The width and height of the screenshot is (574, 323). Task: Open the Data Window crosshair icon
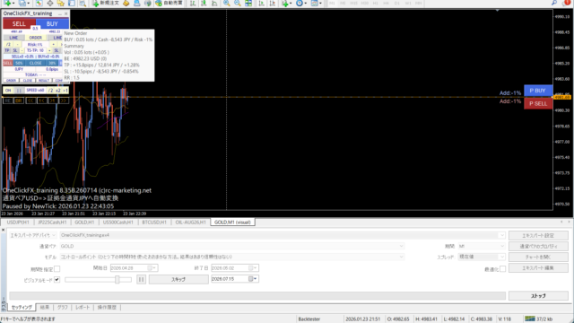[50, 4]
